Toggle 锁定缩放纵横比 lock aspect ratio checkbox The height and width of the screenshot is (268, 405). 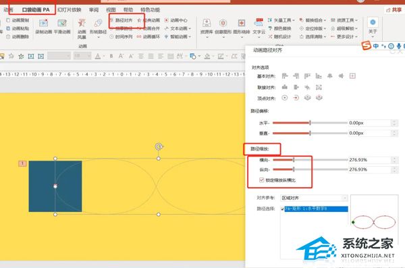point(262,180)
